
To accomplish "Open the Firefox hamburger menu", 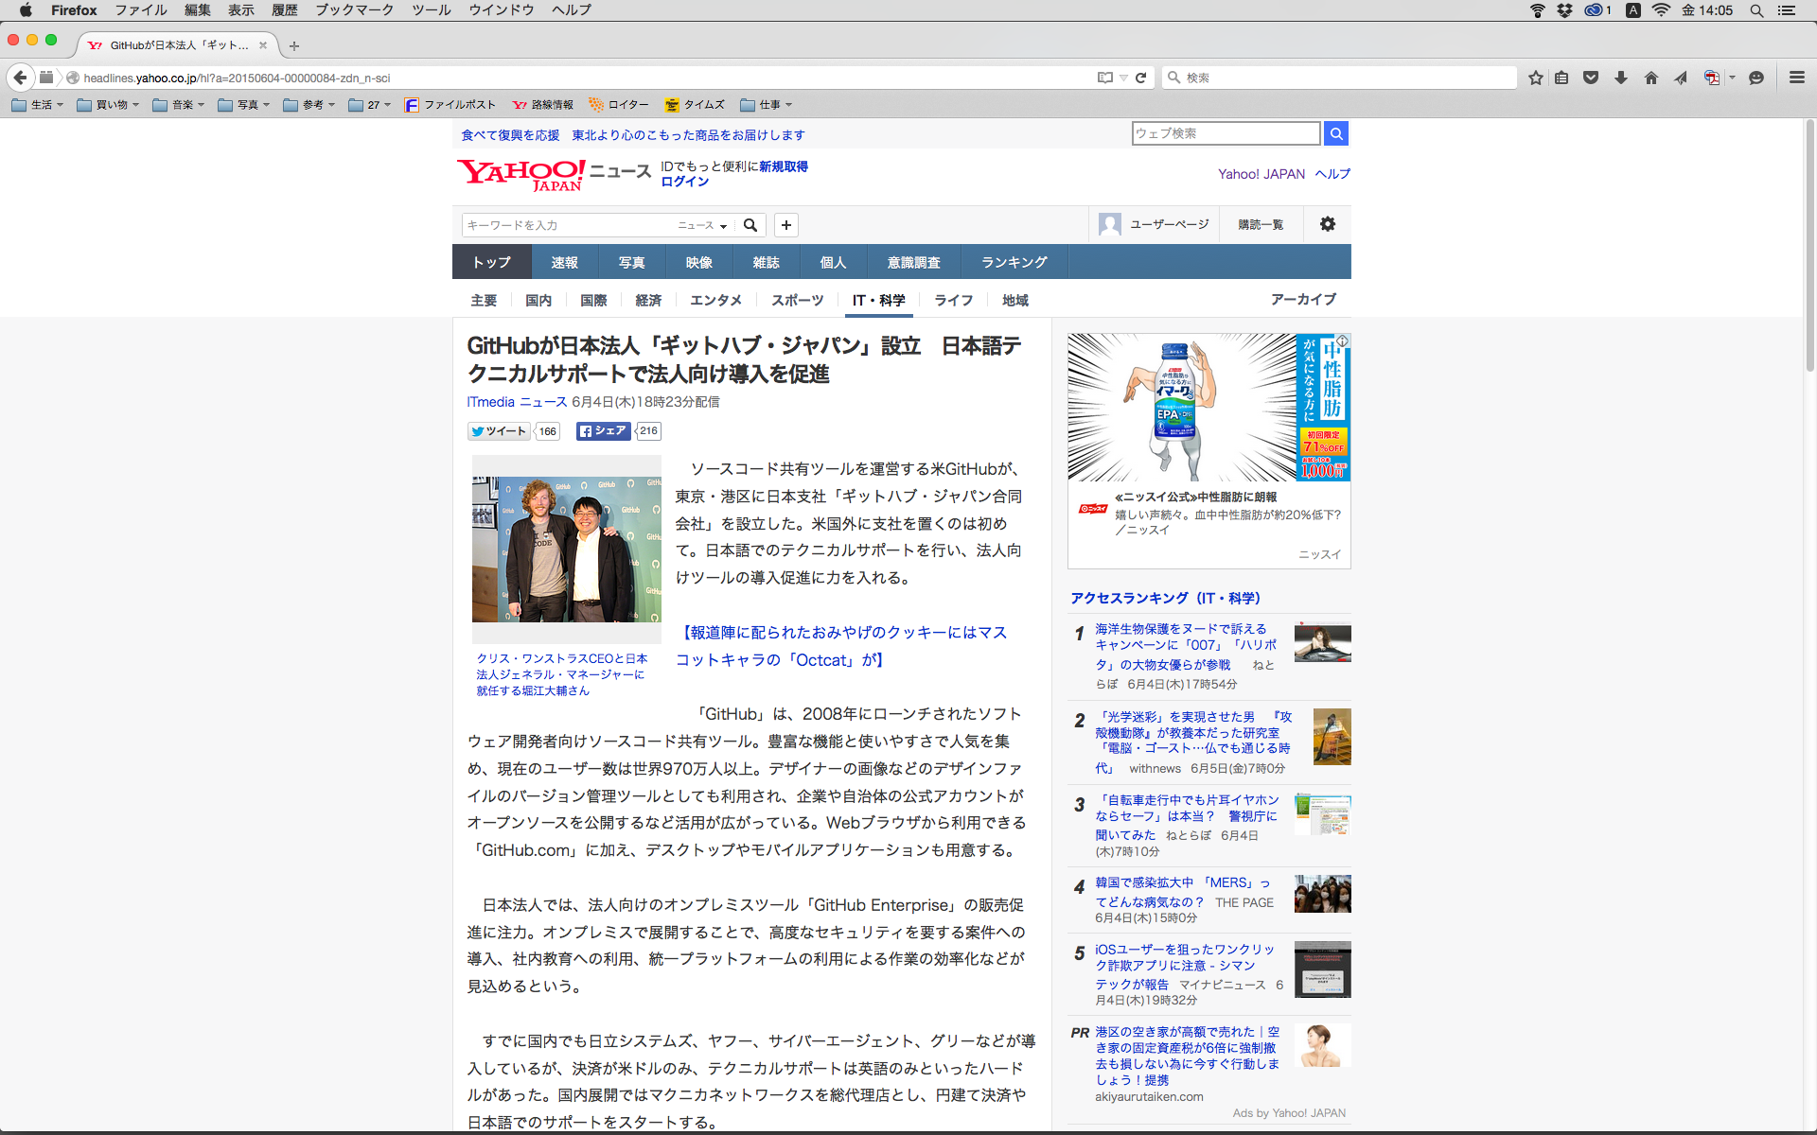I will 1796,78.
